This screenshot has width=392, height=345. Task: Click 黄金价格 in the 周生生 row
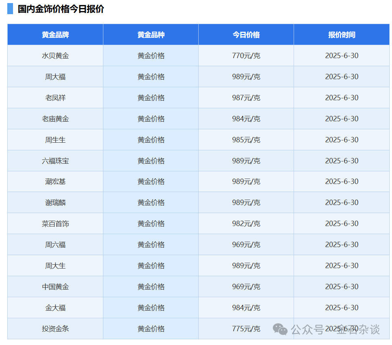tap(151, 140)
